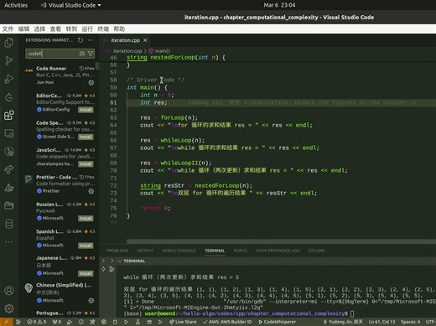Image resolution: width=436 pixels, height=326 pixels.
Task: Install the Code Spell Checker extension
Action: tap(86, 137)
